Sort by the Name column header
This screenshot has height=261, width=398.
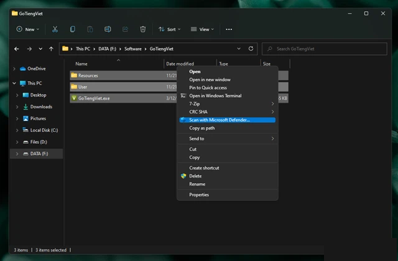[x=81, y=64]
